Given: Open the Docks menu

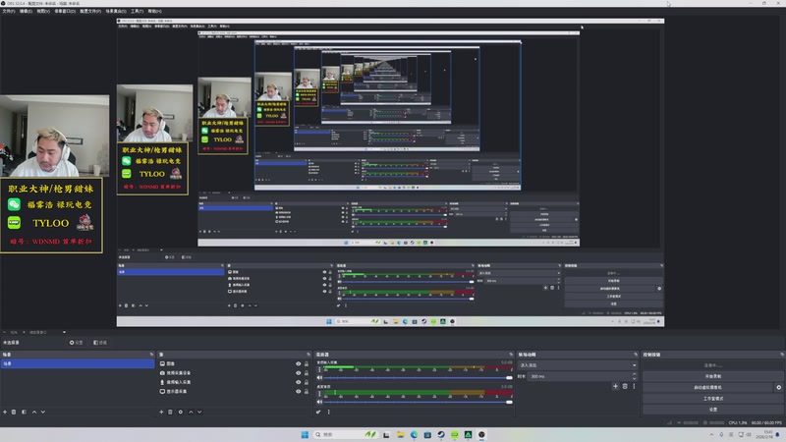Looking at the screenshot, I should 65,11.
